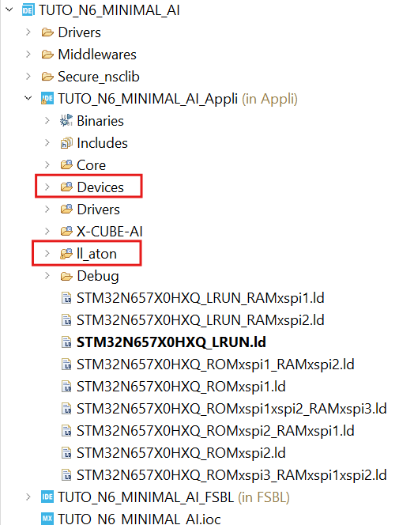The width and height of the screenshot is (399, 525).
Task: Expand the ll_aton folder
Action: click(x=47, y=254)
